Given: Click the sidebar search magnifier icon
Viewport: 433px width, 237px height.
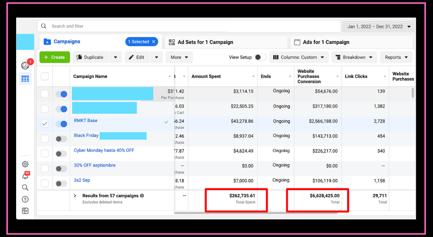Looking at the screenshot, I should click(25, 187).
